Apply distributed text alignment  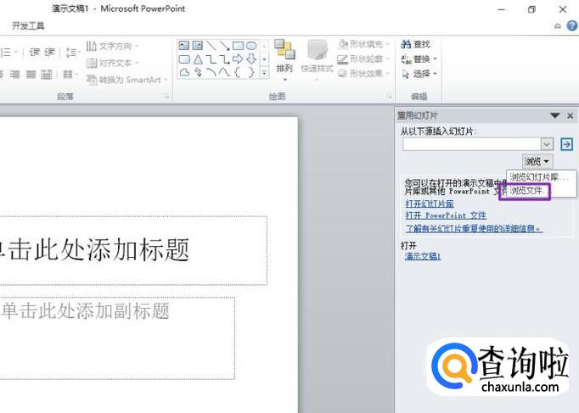click(47, 75)
